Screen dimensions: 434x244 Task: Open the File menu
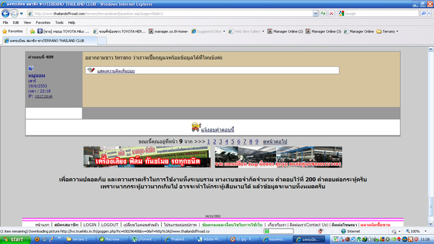5,23
